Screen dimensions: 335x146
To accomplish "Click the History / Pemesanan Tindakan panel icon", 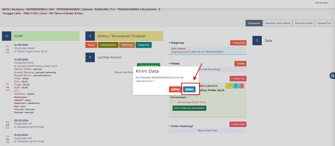I will 90,36.
